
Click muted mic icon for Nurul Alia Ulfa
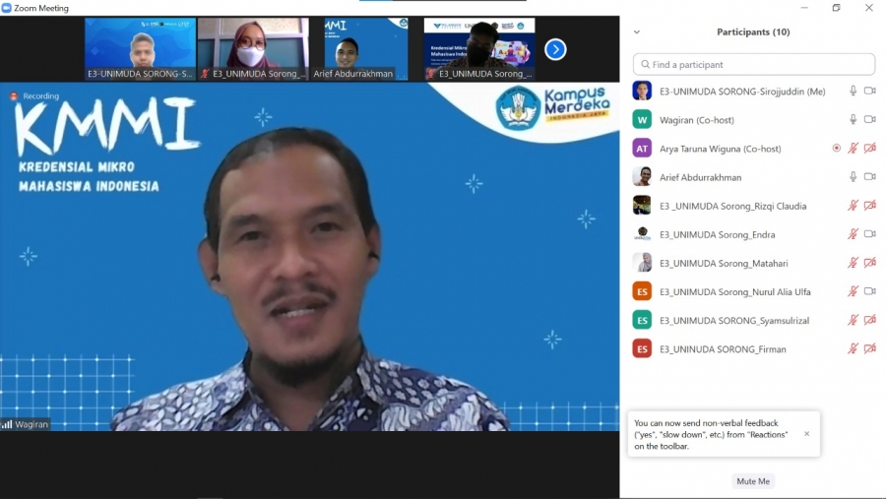point(853,291)
